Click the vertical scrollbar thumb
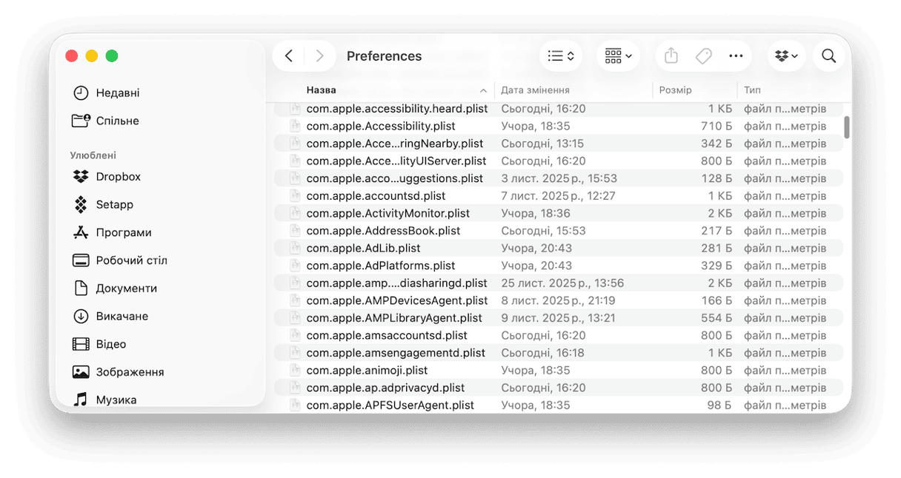 (846, 127)
